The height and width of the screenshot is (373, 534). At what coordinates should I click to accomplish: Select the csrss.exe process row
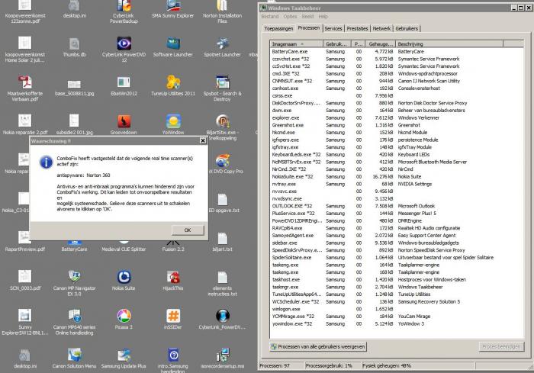click(x=397, y=95)
